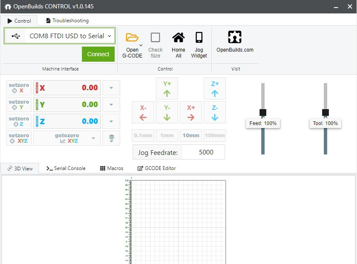This screenshot has height=264, width=357.
Task: Visit OpenBuilds.com via its logo icon
Action: click(235, 37)
